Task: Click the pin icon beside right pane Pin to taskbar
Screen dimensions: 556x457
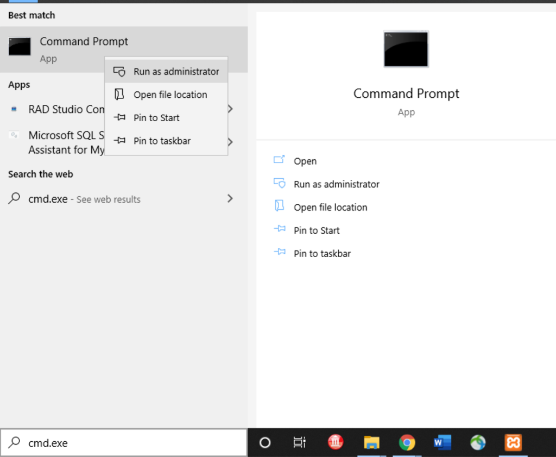Action: click(x=280, y=252)
